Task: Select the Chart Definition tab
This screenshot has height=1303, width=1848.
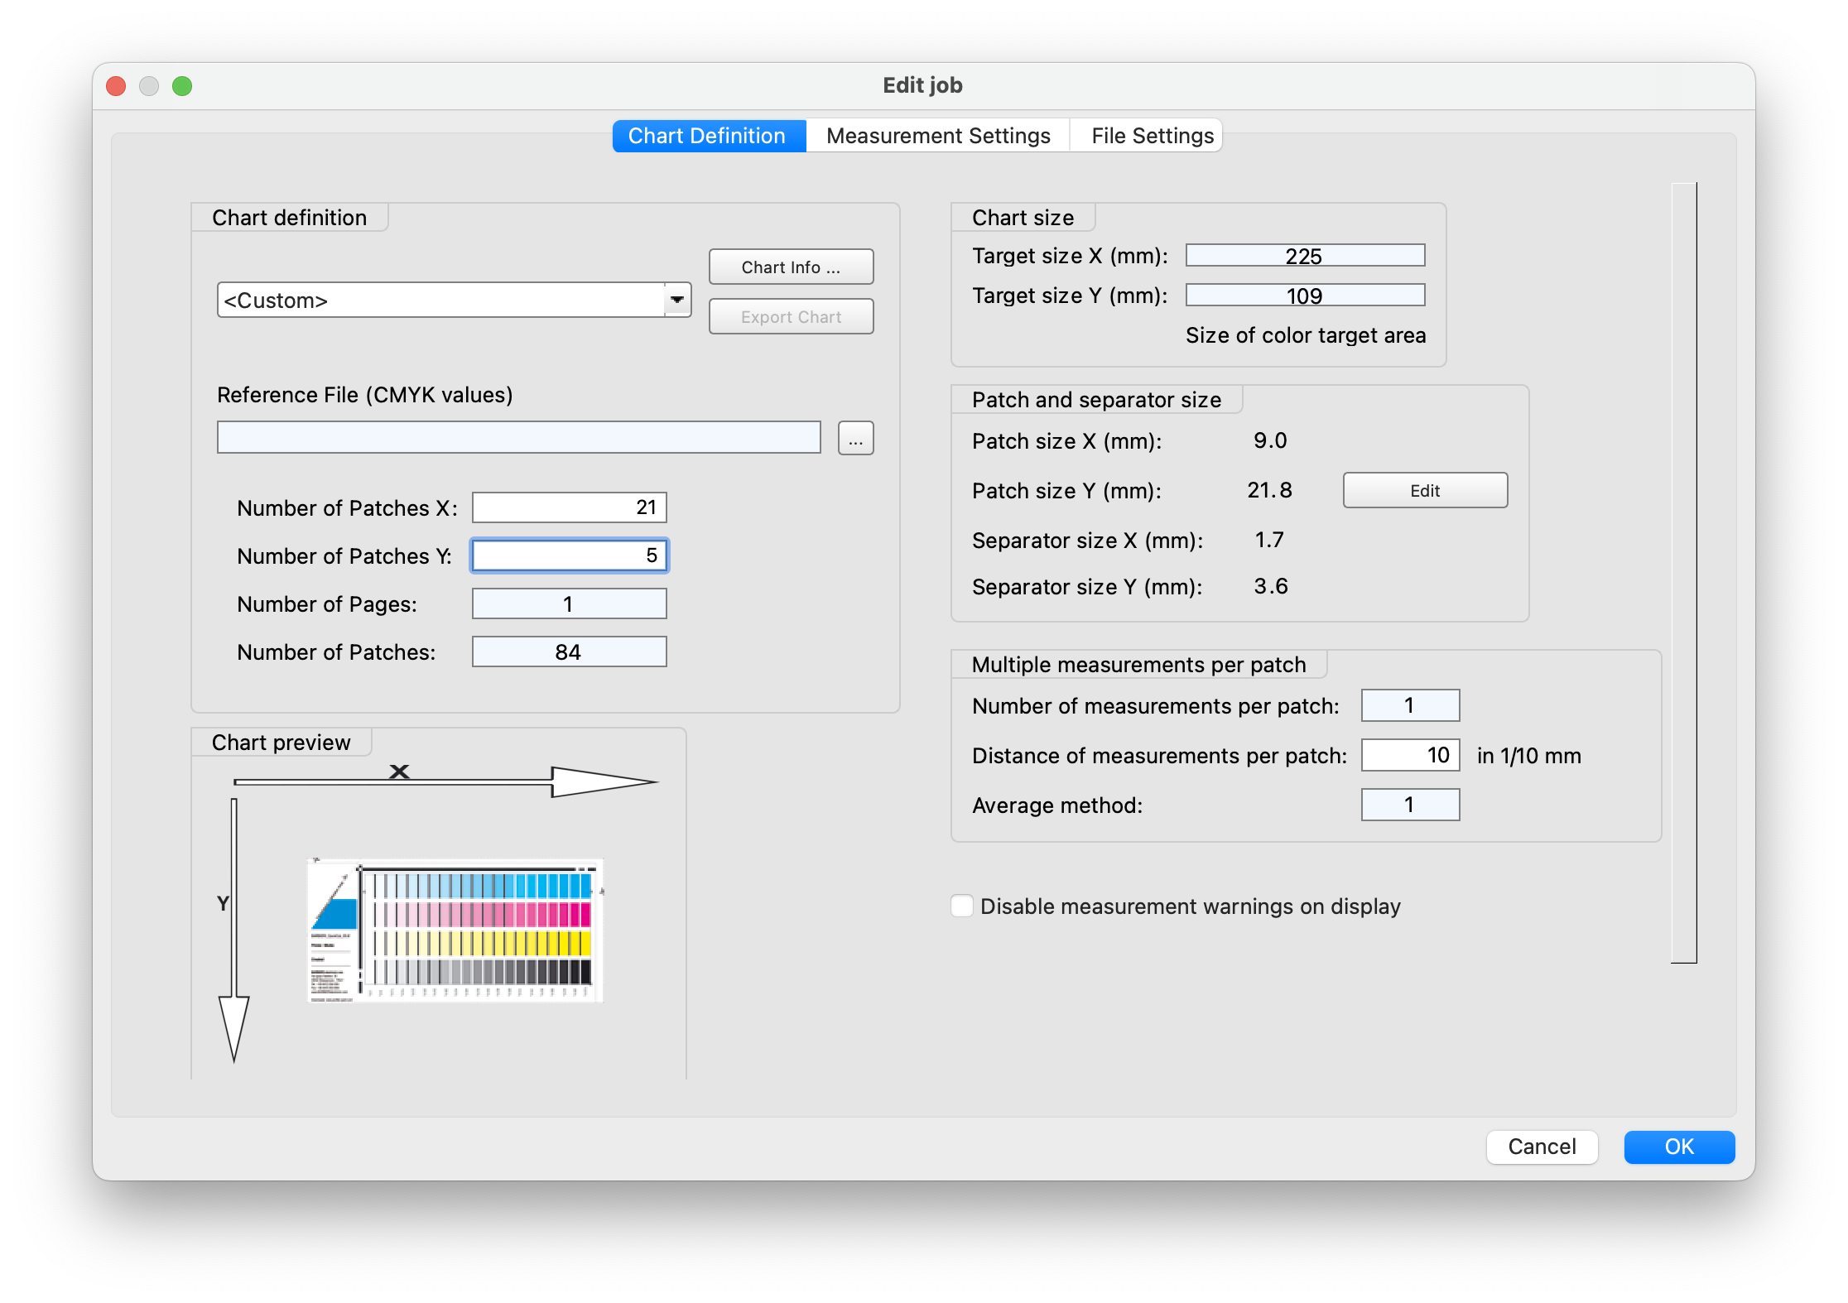Action: click(708, 136)
